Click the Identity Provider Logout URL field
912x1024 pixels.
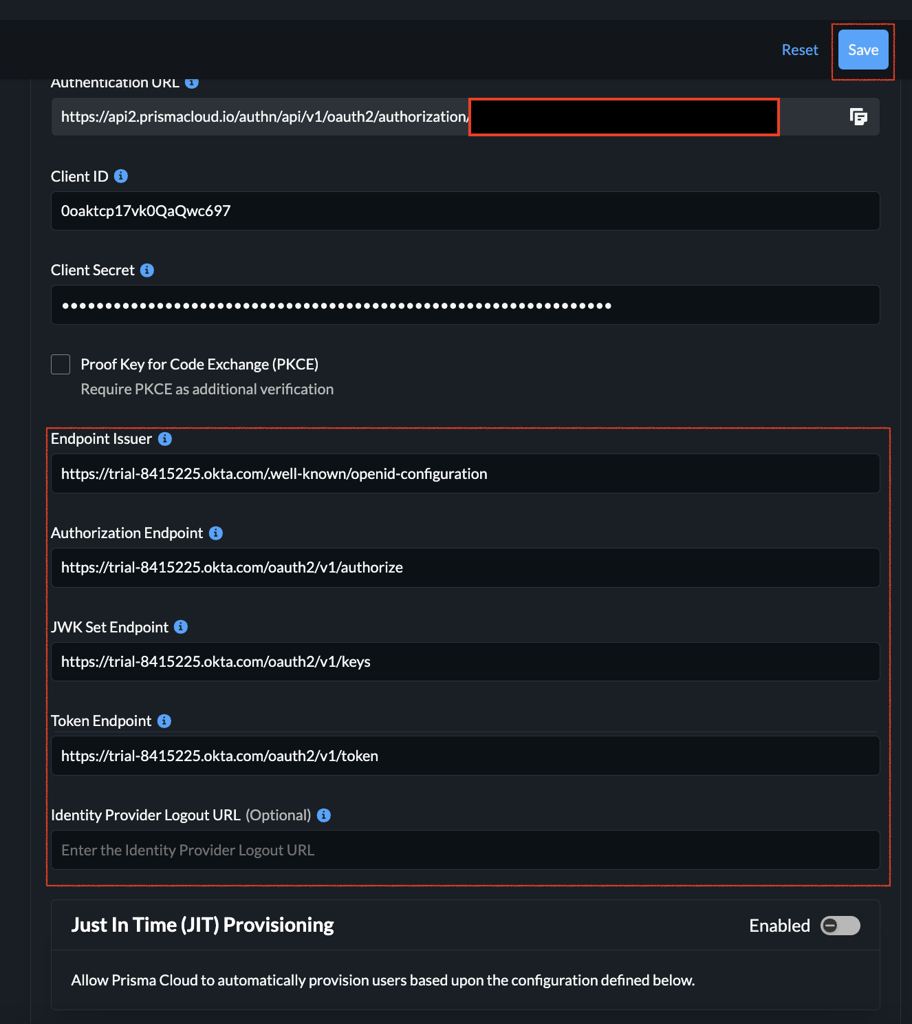[465, 851]
